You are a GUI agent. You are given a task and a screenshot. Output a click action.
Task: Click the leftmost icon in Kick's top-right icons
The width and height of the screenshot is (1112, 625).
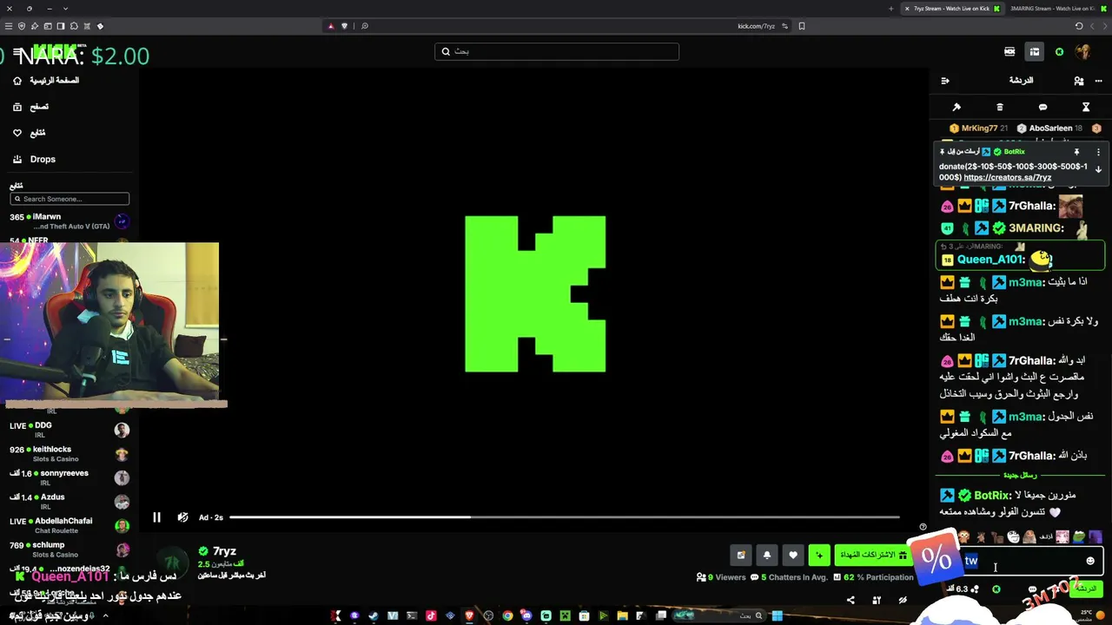[x=1009, y=52]
